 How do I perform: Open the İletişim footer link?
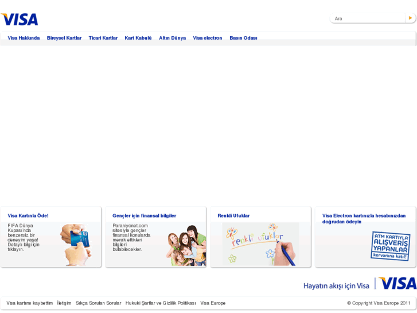pyautogui.click(x=64, y=303)
